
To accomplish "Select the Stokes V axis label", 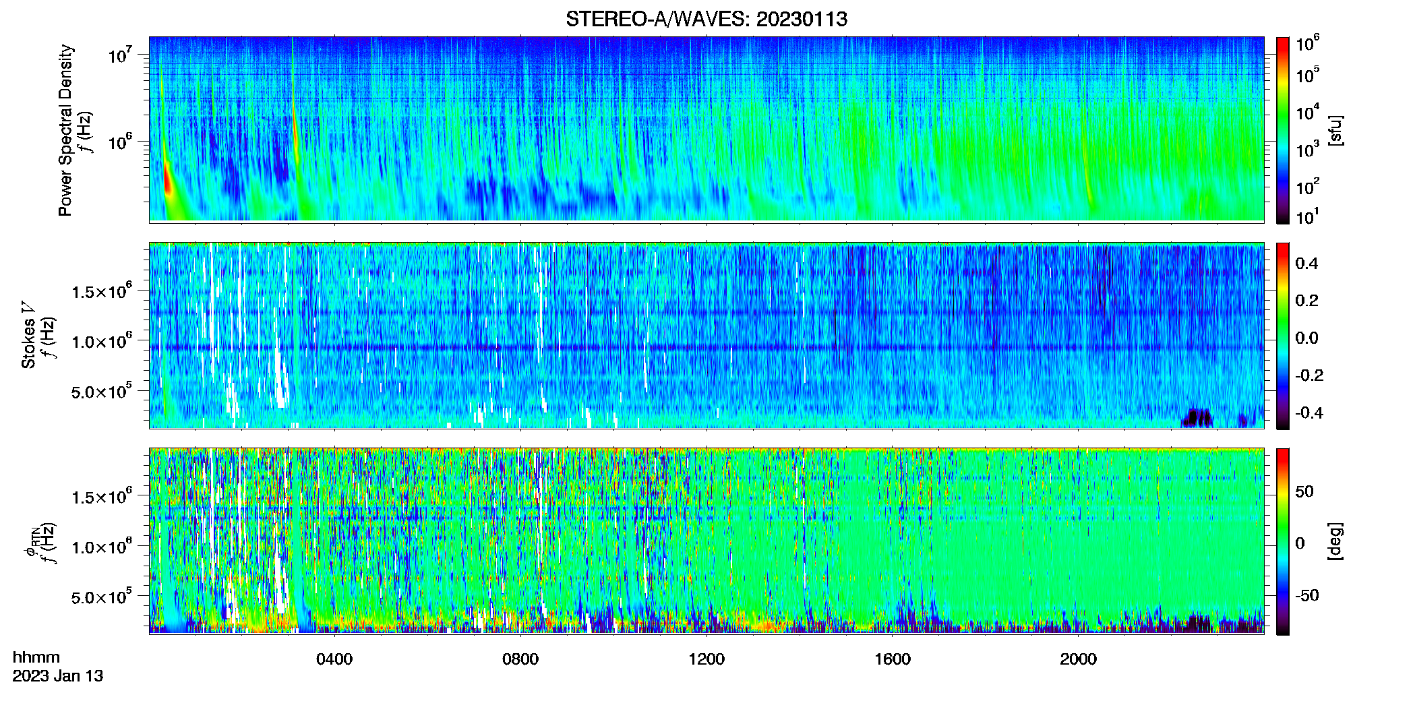I will [28, 336].
